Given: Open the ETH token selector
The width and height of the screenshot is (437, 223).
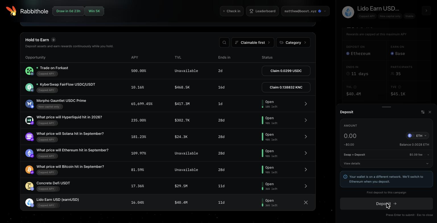Looking at the screenshot, I should pos(417,136).
